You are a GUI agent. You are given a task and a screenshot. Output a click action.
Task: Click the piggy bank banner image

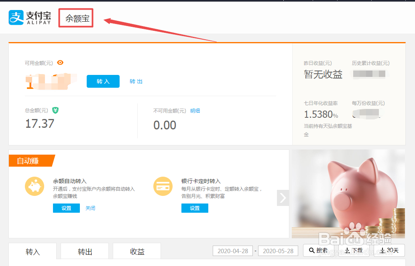[x=348, y=194]
